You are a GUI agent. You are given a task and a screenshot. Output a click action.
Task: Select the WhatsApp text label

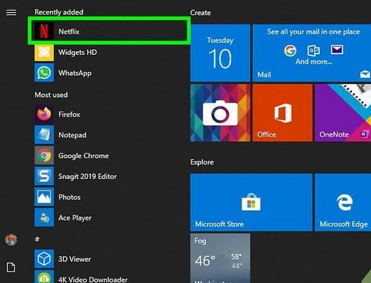click(x=75, y=73)
